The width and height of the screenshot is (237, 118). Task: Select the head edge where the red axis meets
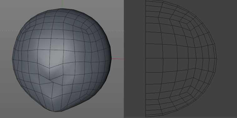[111, 59]
